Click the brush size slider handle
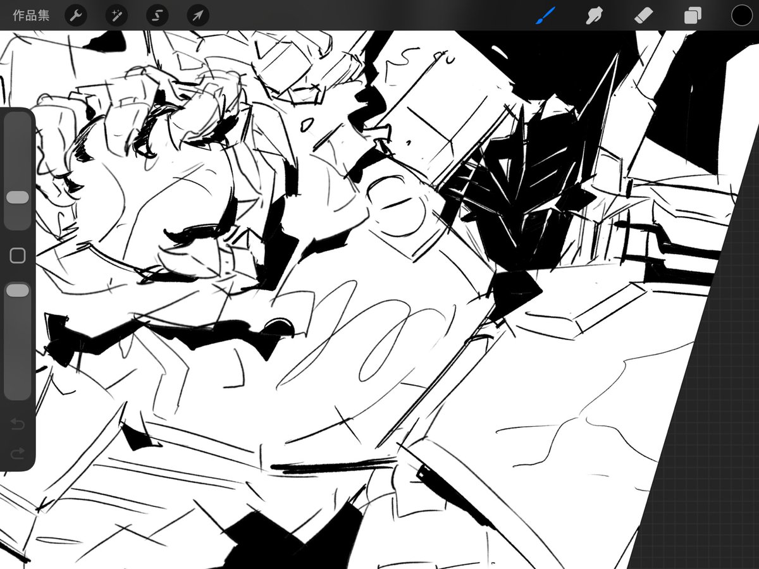 coord(18,198)
